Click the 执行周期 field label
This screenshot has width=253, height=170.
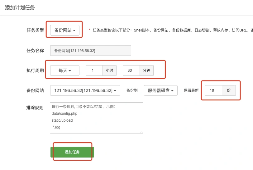coord(35,70)
